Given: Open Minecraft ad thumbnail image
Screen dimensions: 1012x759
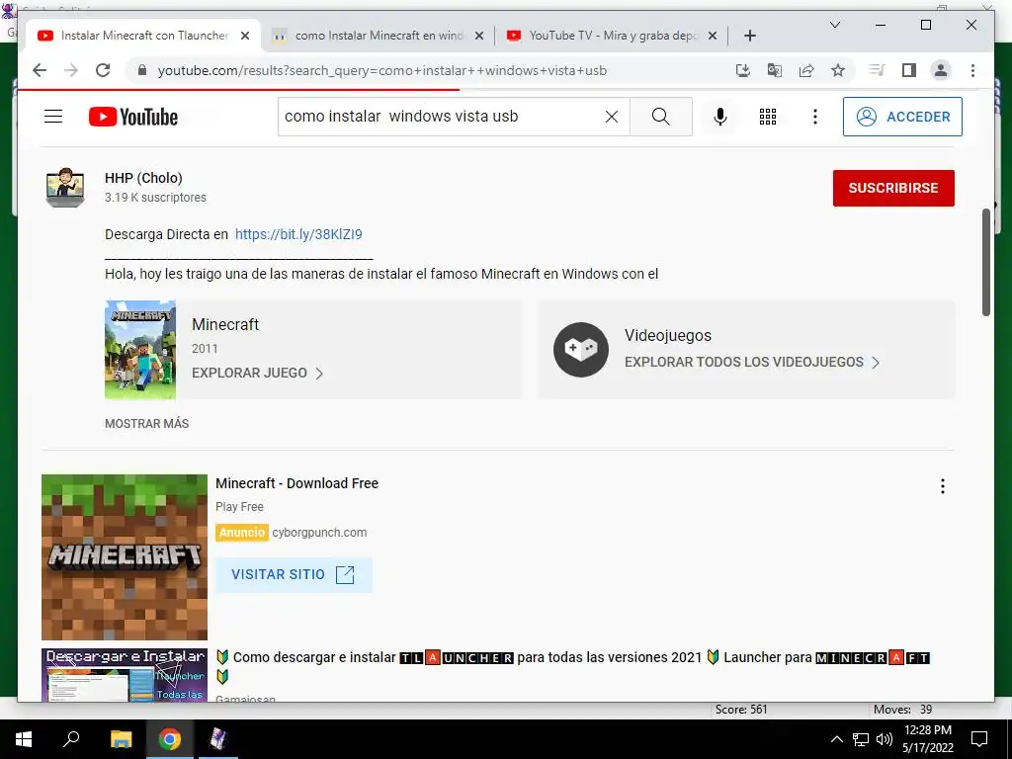Looking at the screenshot, I should (125, 557).
